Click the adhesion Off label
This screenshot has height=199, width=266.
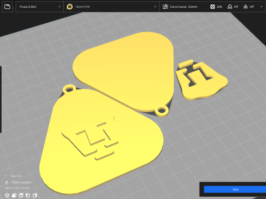[x=252, y=7]
